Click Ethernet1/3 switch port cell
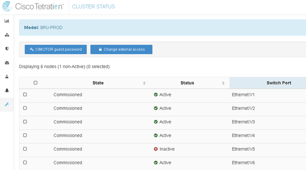 tap(243, 122)
